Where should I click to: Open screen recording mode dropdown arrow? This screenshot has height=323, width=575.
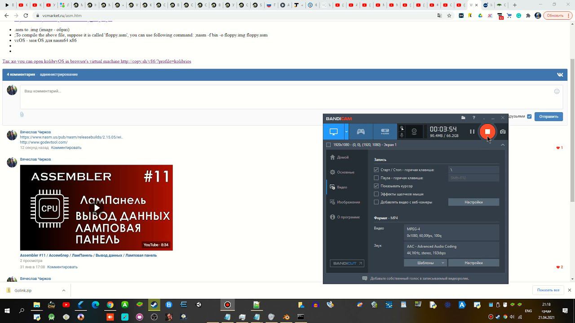[346, 131]
